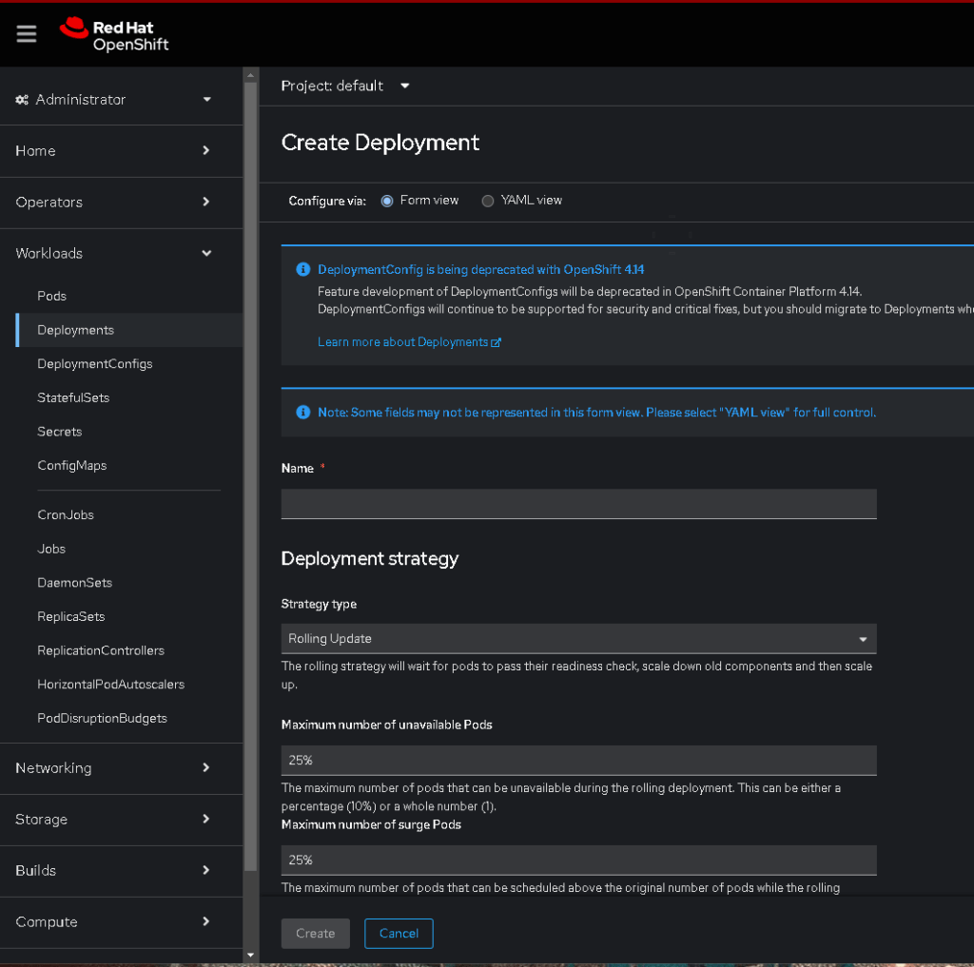Click the Red Hat OpenShift logo
Viewport: 974px width, 967px height.
click(114, 35)
